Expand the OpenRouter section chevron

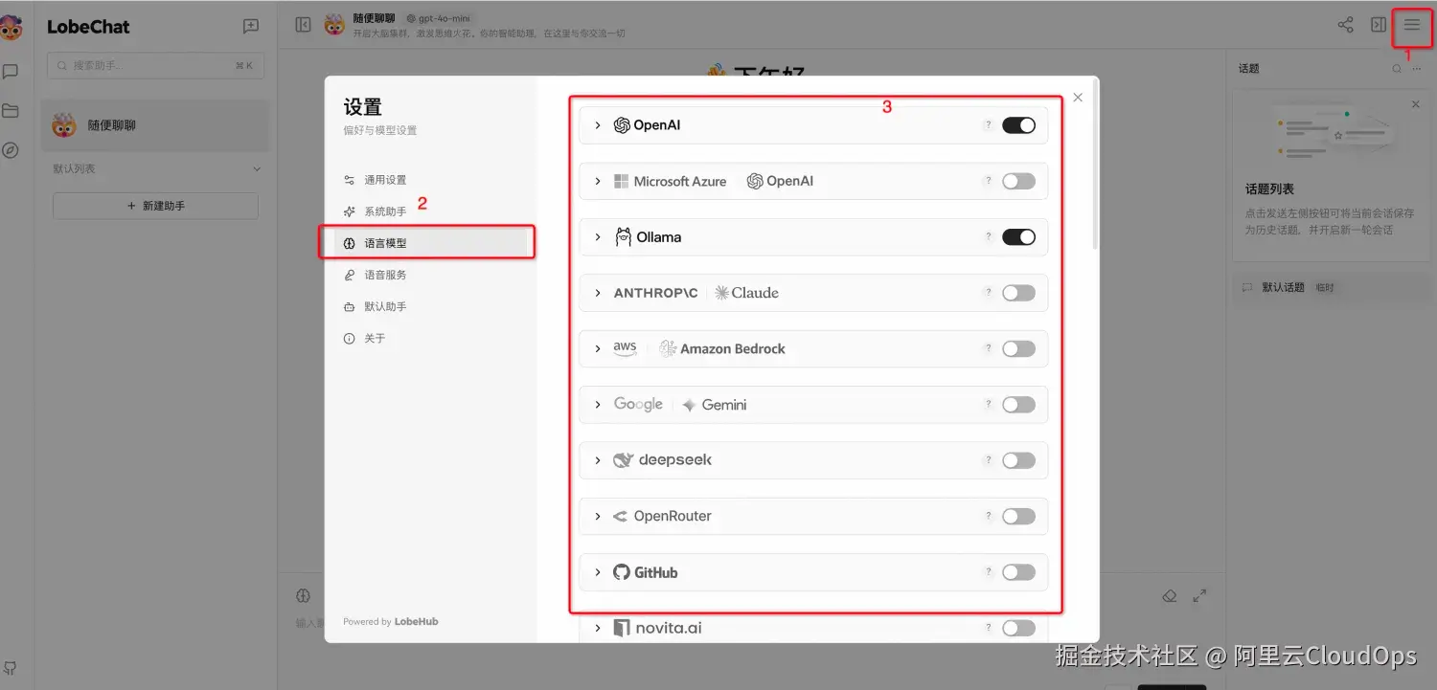click(598, 516)
